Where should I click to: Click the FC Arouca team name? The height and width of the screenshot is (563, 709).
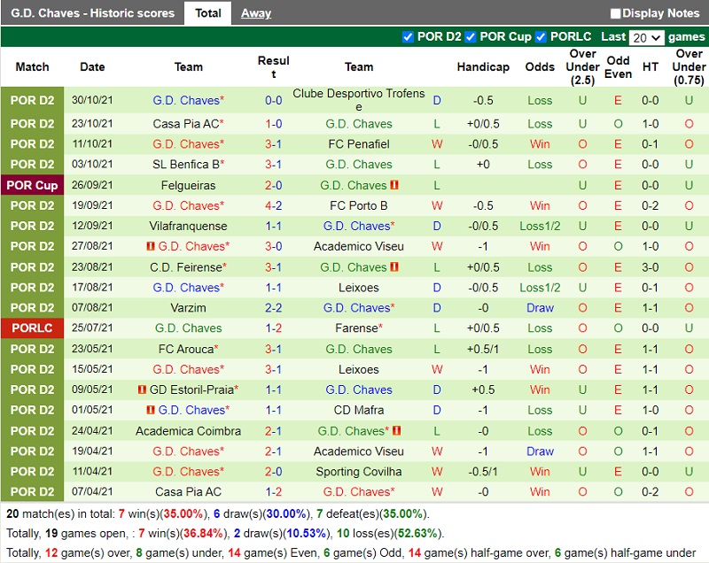tap(188, 349)
